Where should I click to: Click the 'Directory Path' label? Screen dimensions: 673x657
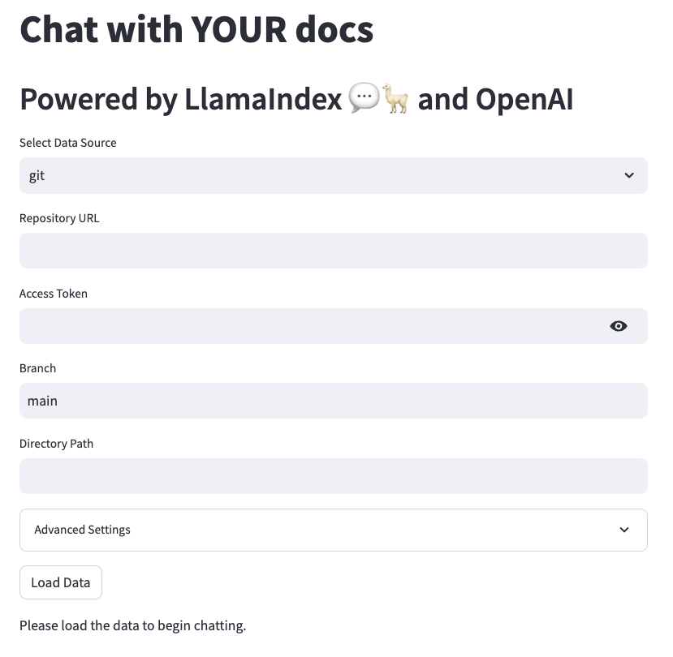(x=57, y=444)
